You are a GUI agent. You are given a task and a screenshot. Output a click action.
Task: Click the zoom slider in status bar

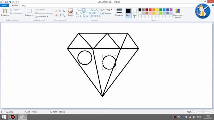click(x=203, y=112)
